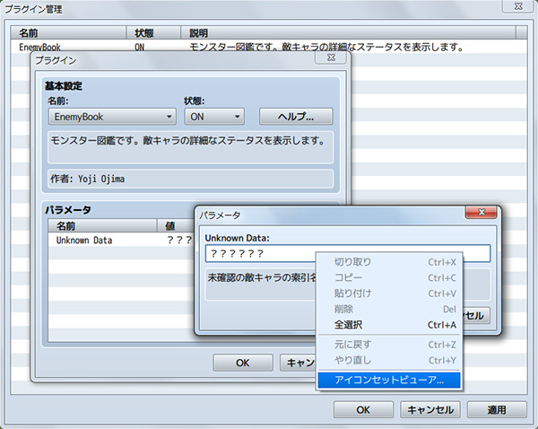Select the Unknown Data parameter row
Image resolution: width=538 pixels, height=429 pixels.
[x=121, y=241]
